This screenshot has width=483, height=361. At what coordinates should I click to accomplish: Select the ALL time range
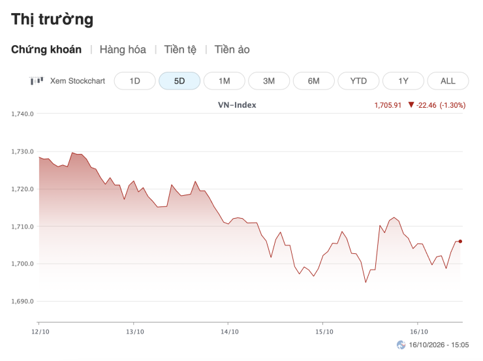coord(448,81)
